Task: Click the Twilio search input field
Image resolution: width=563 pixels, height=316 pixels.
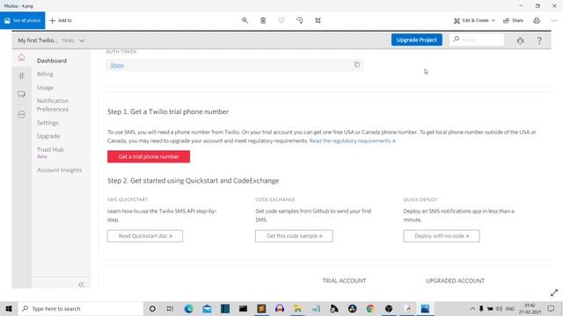Action: click(477, 39)
